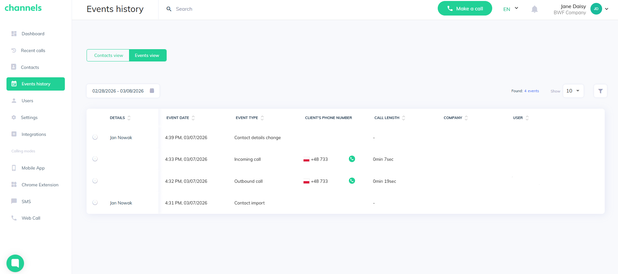Click the channels logo
Screen dimensions: 618x274
(x=23, y=8)
